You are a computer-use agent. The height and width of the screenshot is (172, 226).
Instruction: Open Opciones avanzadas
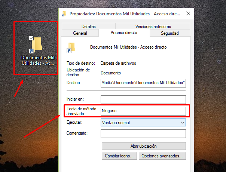(x=162, y=156)
